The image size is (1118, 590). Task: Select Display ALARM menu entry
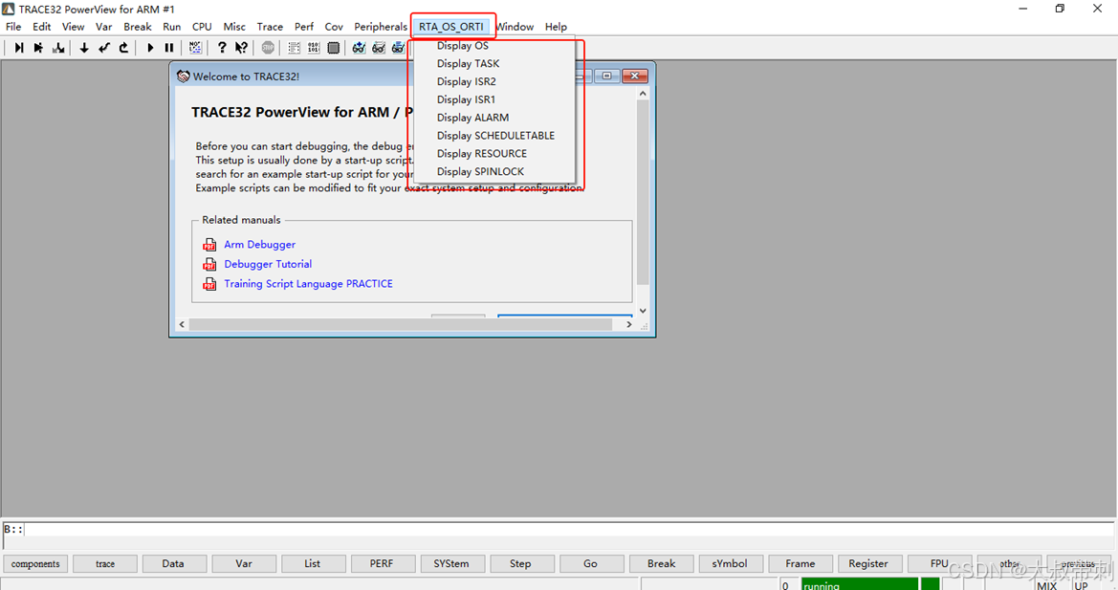tap(472, 118)
